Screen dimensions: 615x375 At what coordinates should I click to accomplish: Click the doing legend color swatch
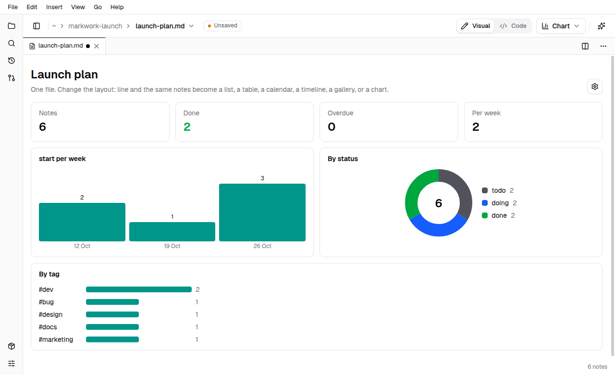(x=485, y=203)
